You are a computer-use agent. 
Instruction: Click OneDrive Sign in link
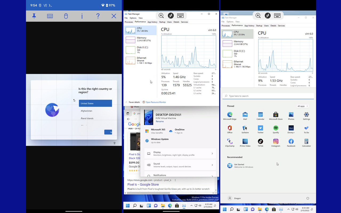tap(179, 133)
